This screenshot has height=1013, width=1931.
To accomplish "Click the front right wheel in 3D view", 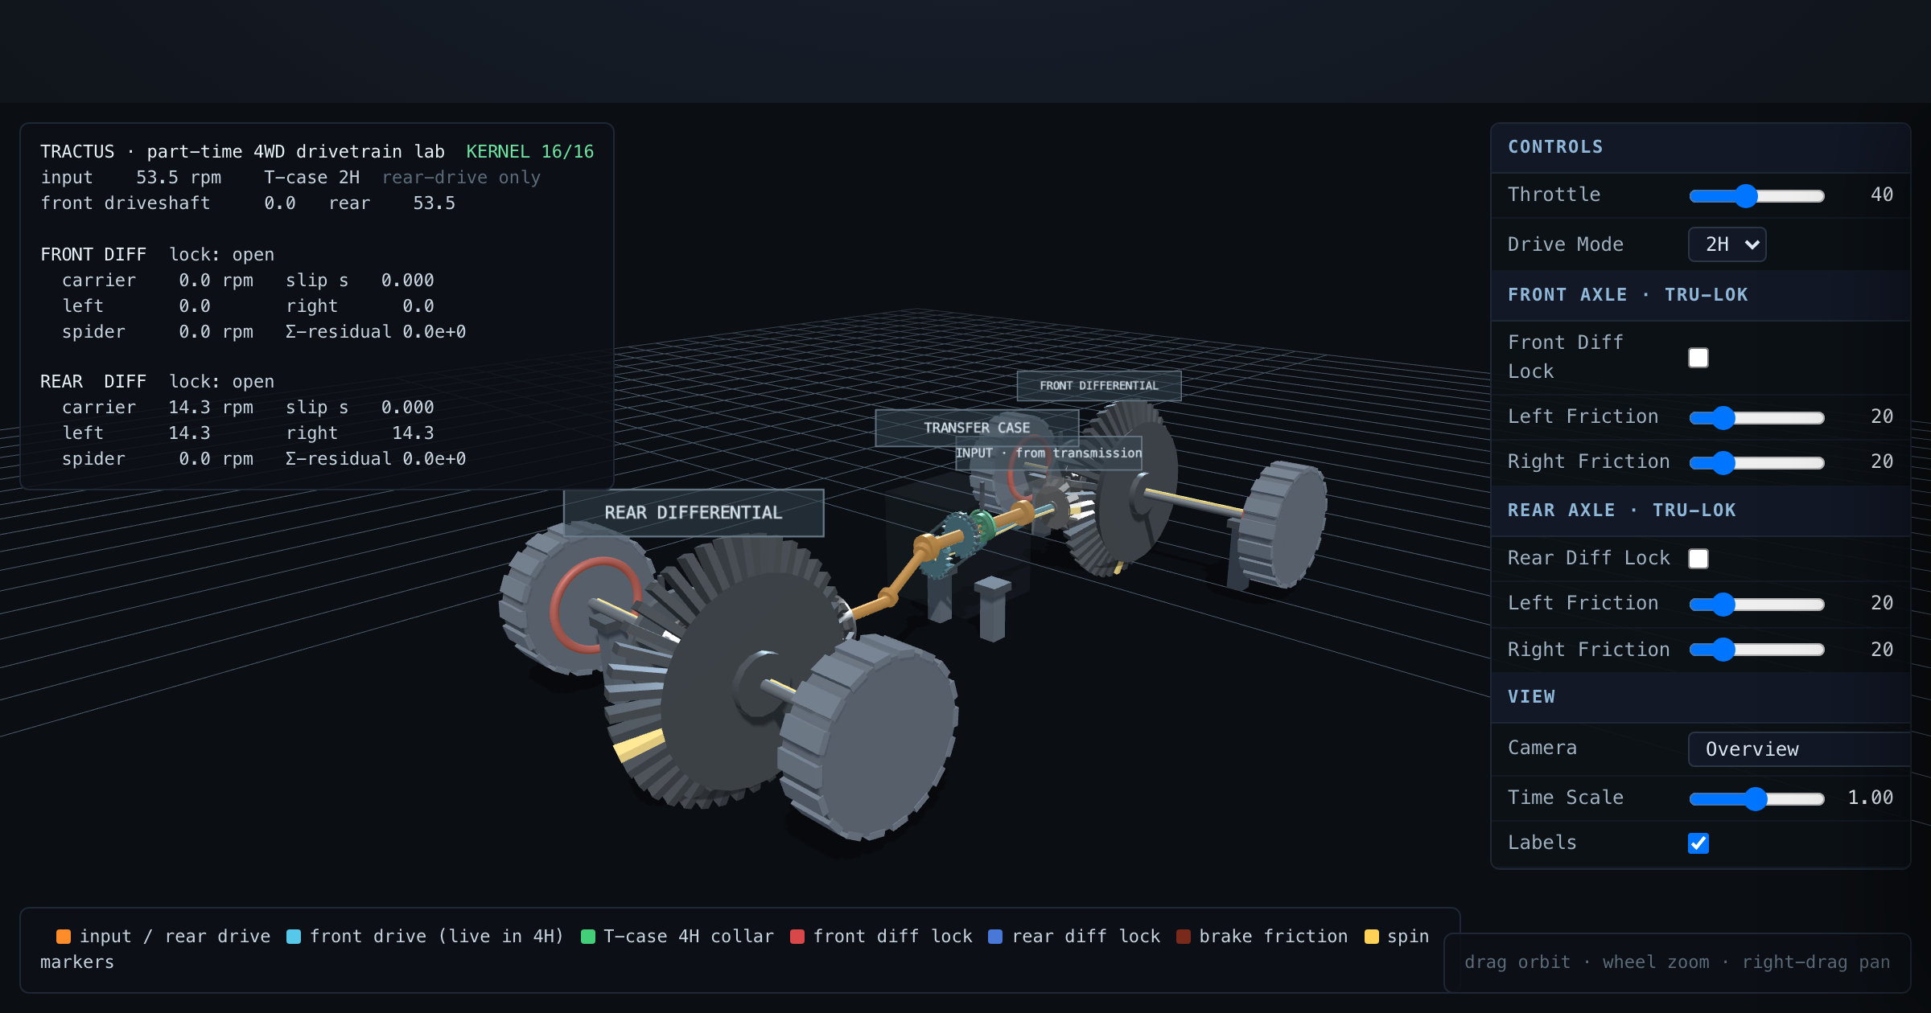I will [x=1283, y=524].
